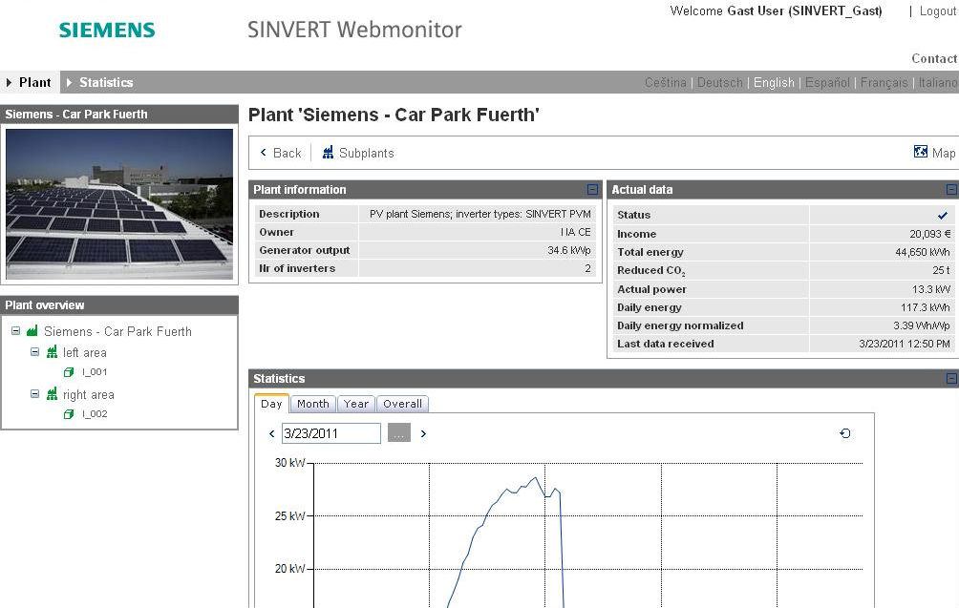Viewport: 959px width, 608px height.
Task: Click the Daily energy normalized value 3.39 Wh/Wp
Action: (921, 325)
